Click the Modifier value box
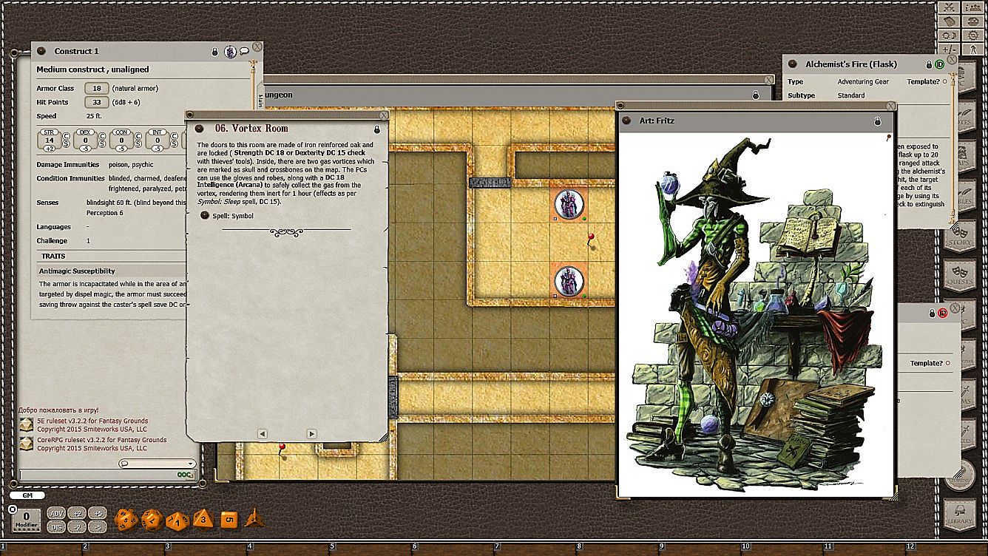The height and width of the screenshot is (556, 988). tap(27, 517)
